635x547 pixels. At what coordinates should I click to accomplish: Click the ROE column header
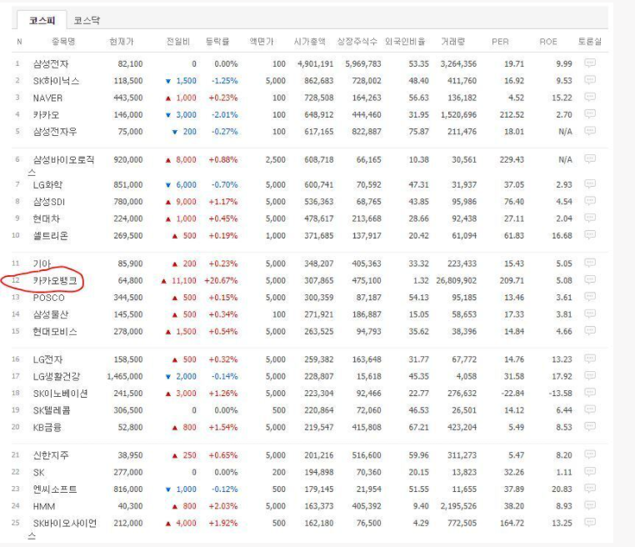pos(548,42)
